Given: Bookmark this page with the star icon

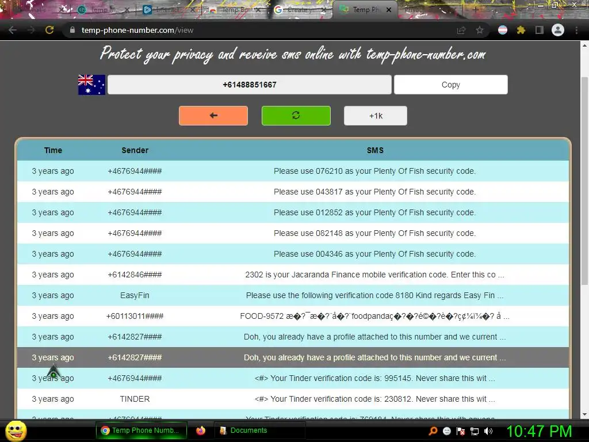Looking at the screenshot, I should 480,31.
